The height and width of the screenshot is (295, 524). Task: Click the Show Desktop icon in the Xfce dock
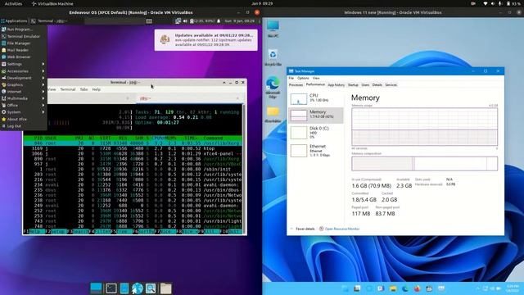point(97,288)
